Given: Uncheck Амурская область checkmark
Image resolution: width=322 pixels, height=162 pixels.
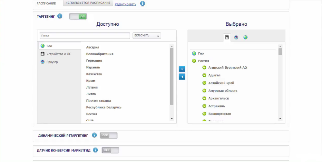Looking at the screenshot, I should point(204,90).
